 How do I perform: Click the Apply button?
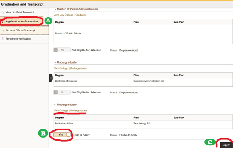pyautogui.click(x=226, y=145)
